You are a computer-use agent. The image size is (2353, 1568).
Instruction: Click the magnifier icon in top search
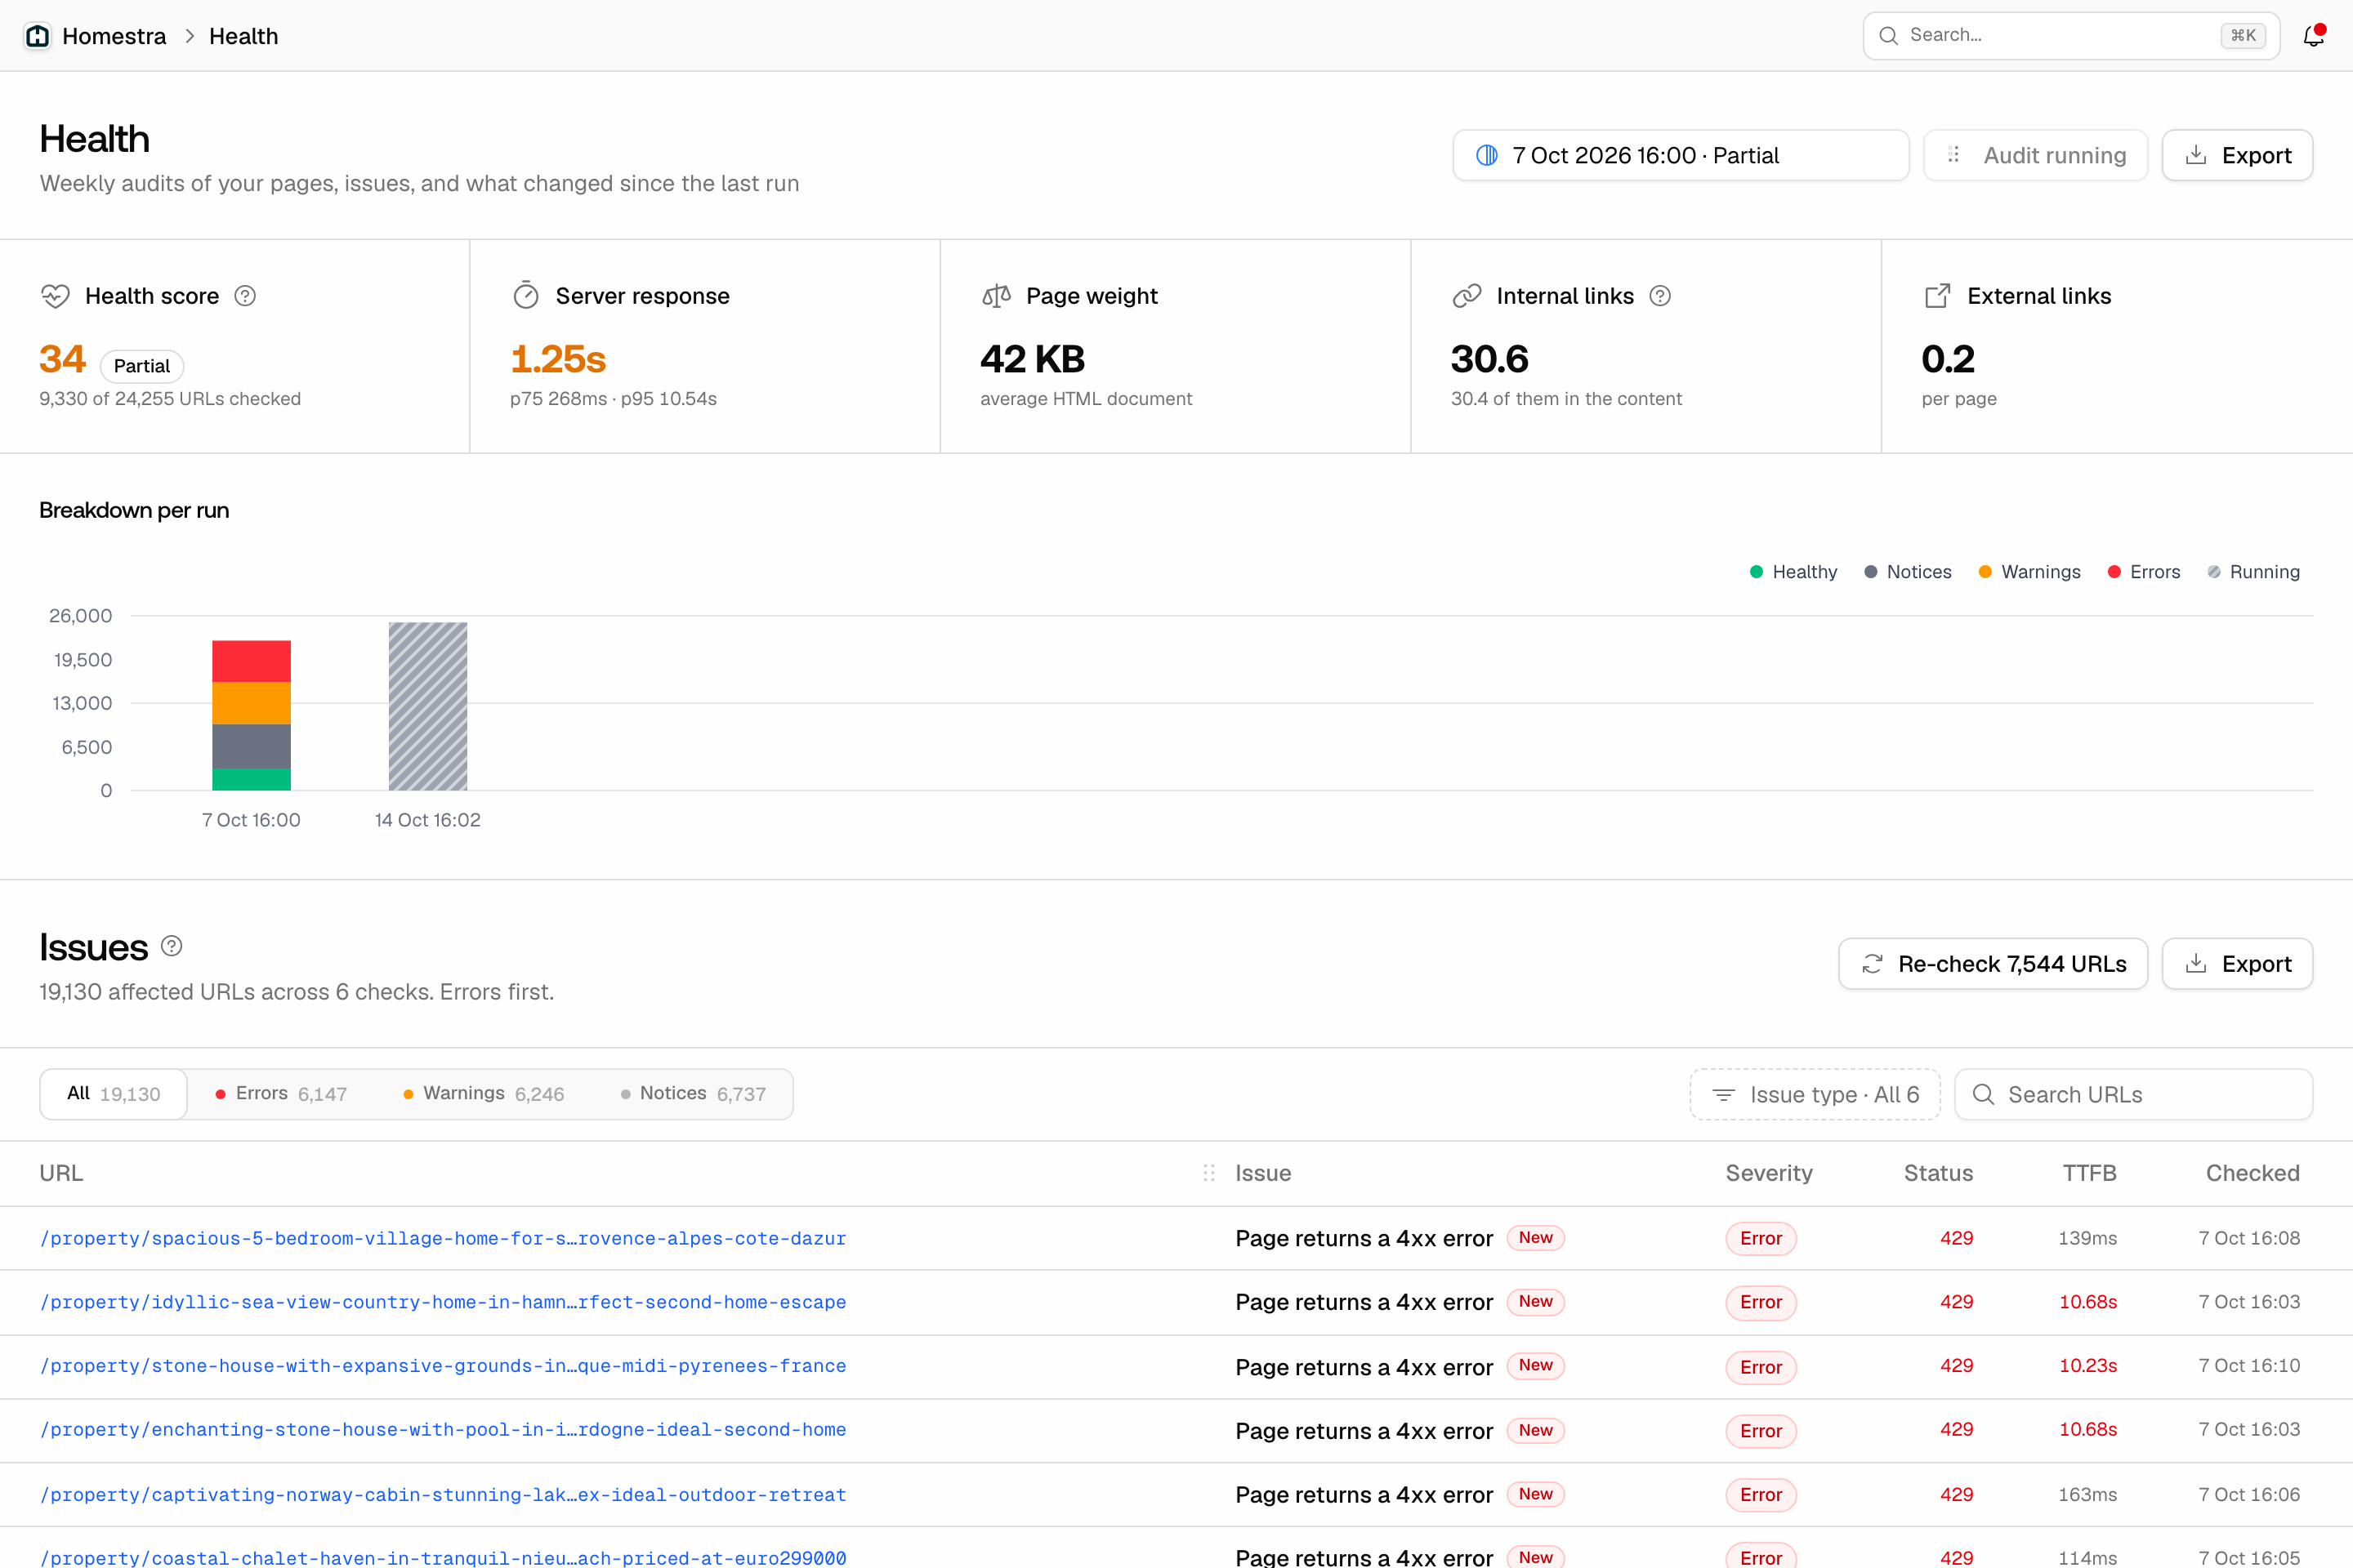[1888, 36]
